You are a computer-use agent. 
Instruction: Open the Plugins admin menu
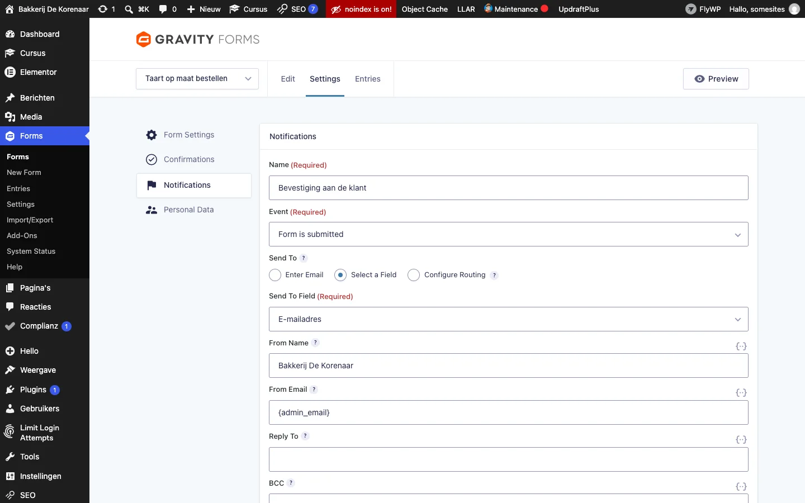point(45,390)
